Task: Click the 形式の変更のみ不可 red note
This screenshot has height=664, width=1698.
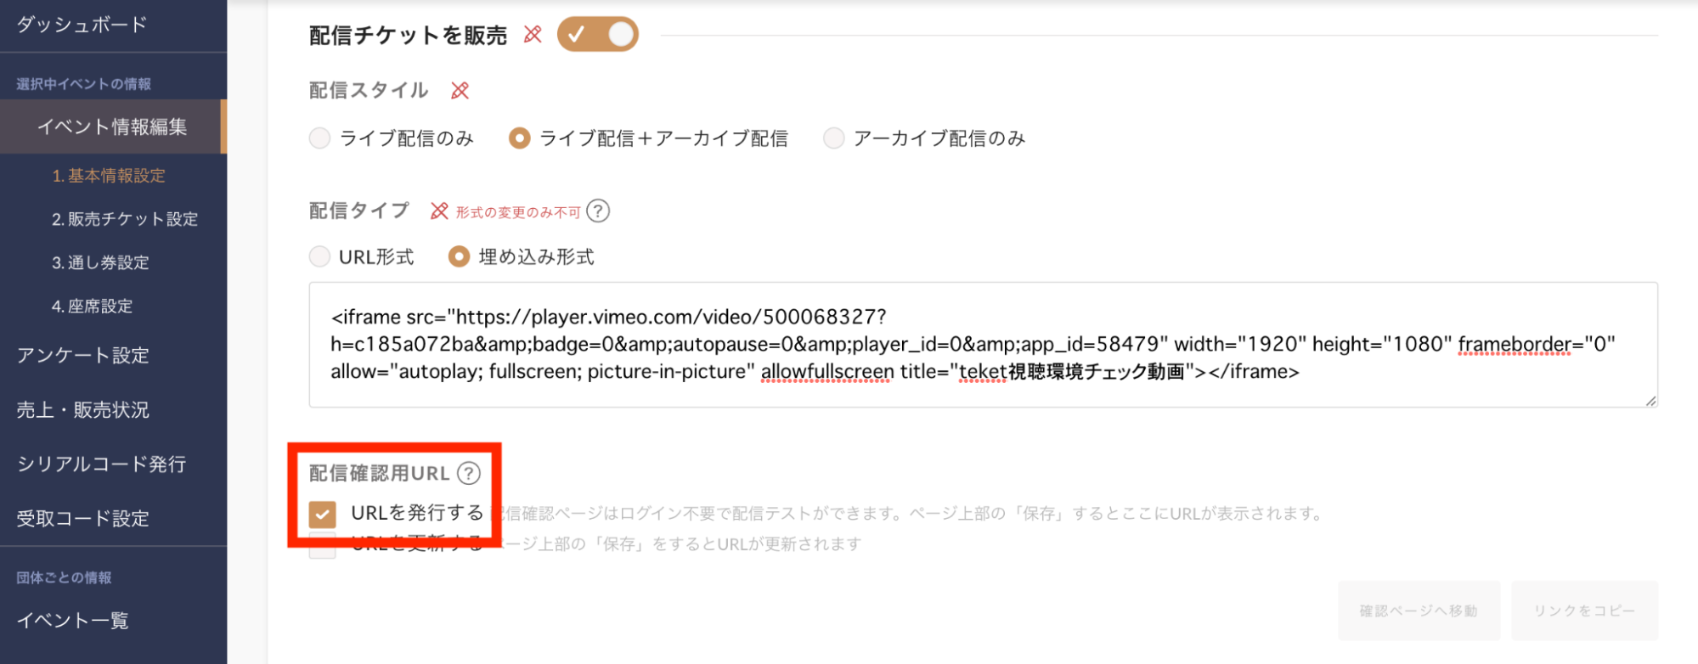Action: pyautogui.click(x=518, y=211)
